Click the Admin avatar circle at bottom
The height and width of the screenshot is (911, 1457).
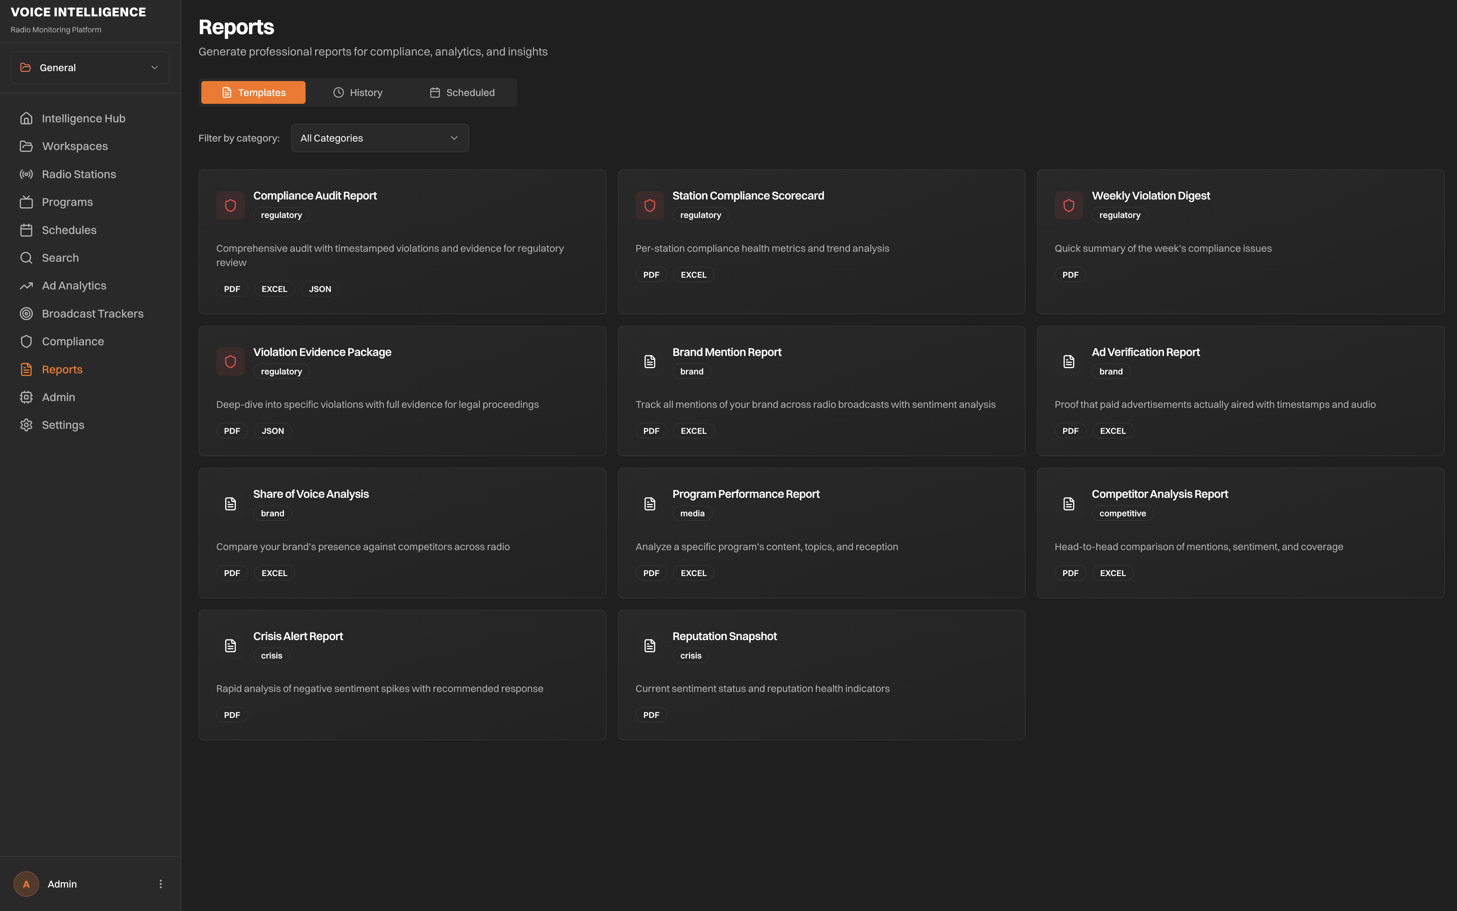tap(26, 883)
